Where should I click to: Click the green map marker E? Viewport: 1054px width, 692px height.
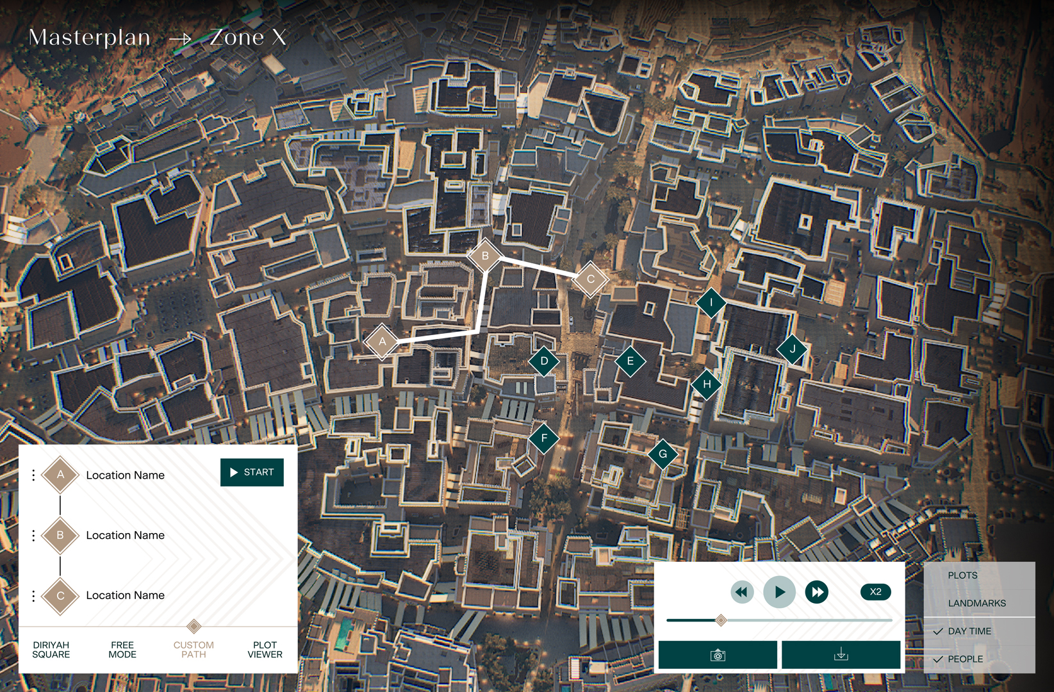[x=630, y=361]
